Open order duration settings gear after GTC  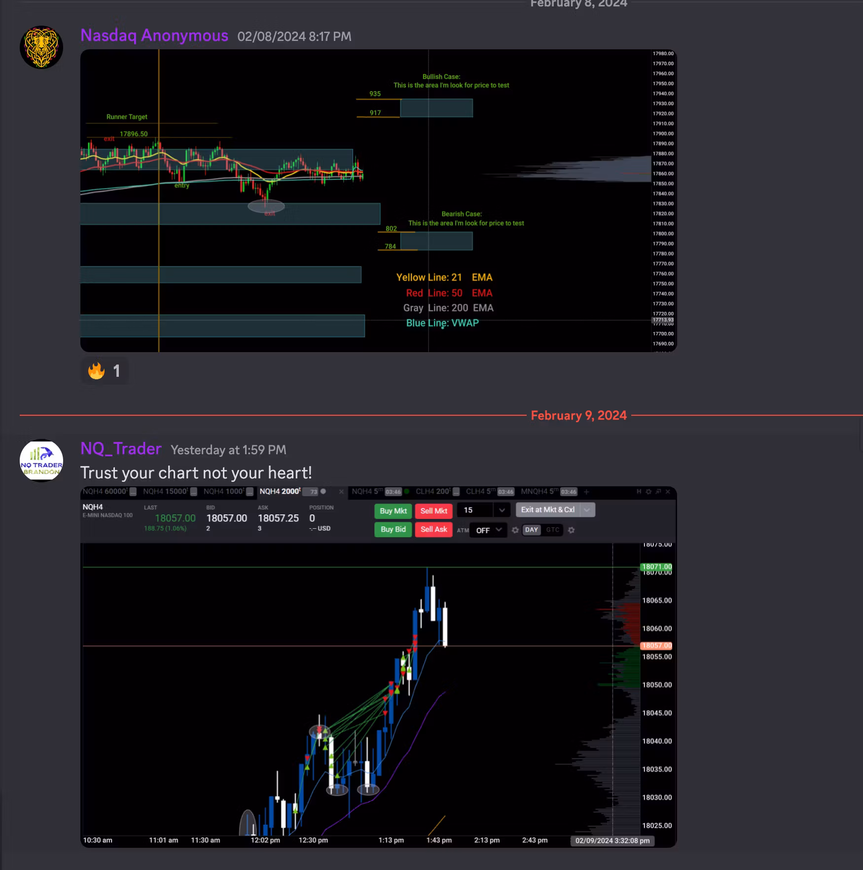click(571, 530)
